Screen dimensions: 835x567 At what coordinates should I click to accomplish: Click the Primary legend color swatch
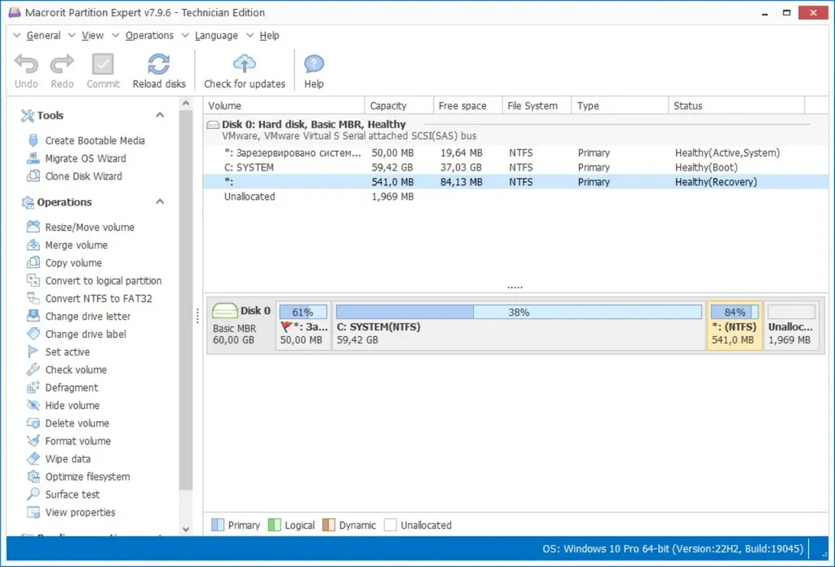coord(217,525)
